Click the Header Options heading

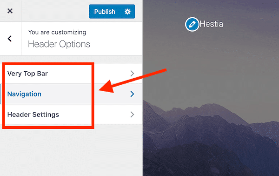coord(59,44)
